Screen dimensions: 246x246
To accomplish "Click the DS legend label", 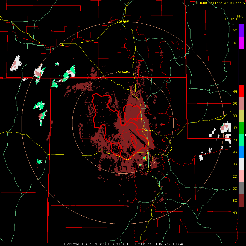I will click(235, 164).
